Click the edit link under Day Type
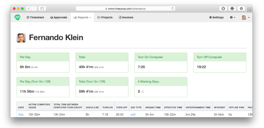 133,114
